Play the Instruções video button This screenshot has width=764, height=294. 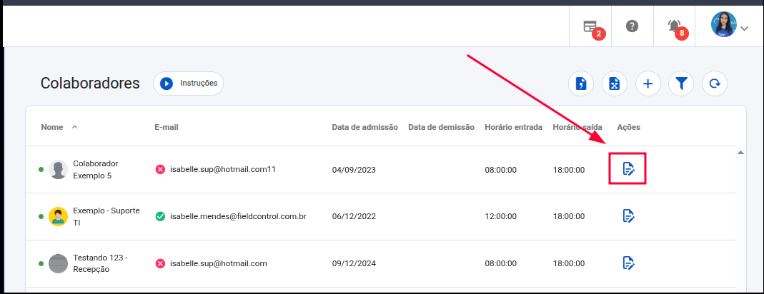coord(188,83)
